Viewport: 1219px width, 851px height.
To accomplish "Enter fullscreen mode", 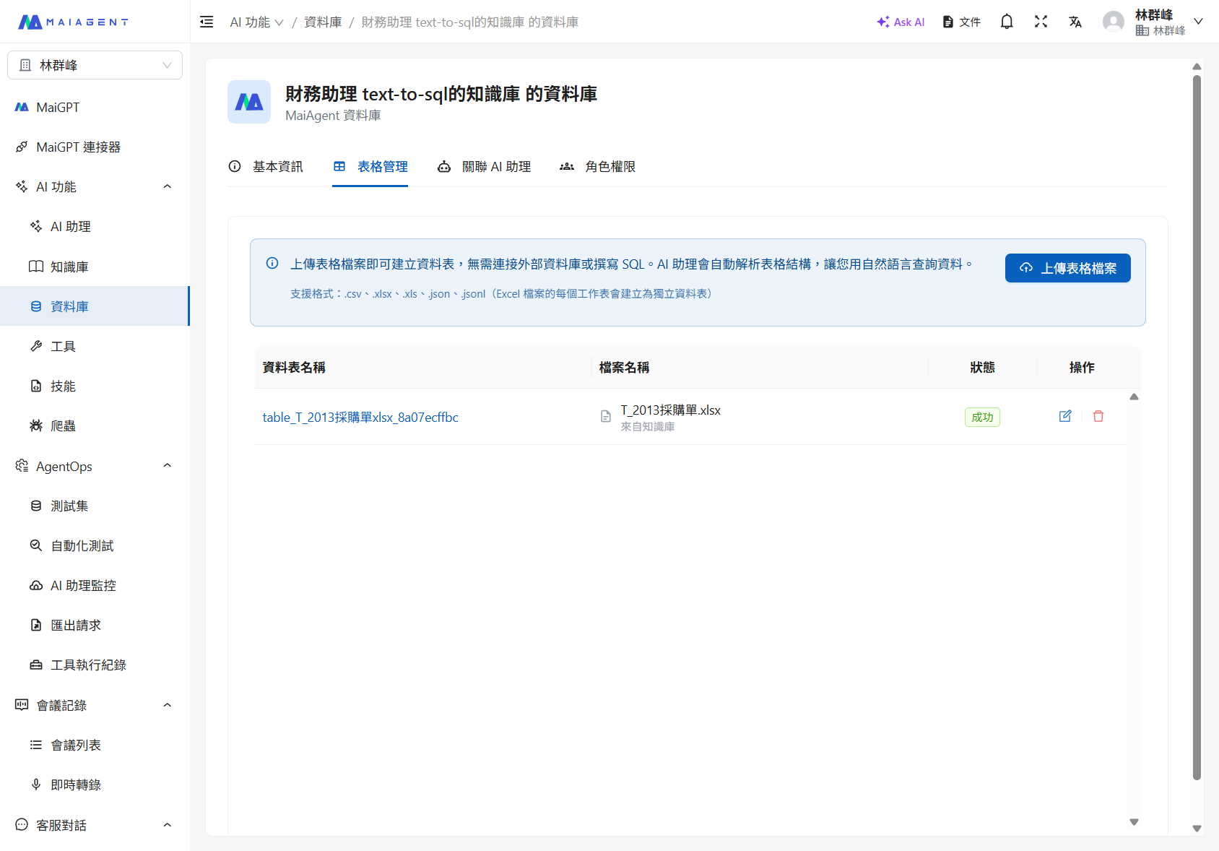I will 1041,22.
